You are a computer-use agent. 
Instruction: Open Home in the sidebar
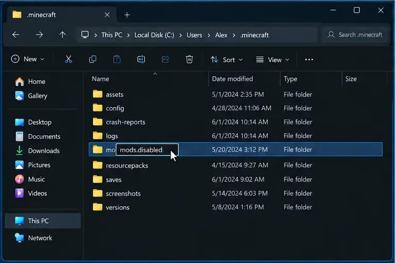30,81
